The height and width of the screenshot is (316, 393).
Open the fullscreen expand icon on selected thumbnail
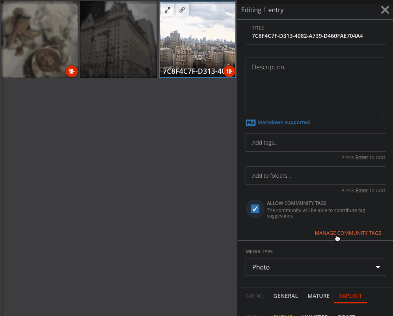(167, 9)
